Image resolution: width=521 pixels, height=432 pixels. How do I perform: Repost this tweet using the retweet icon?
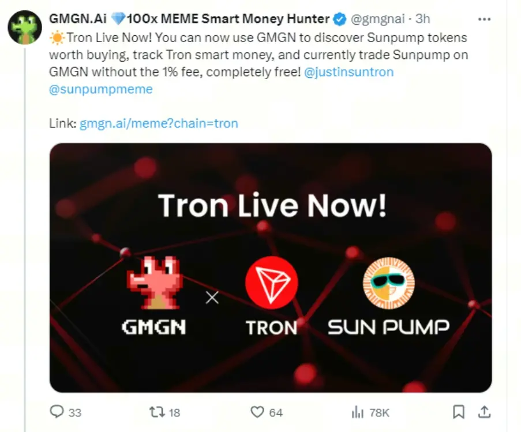156,412
